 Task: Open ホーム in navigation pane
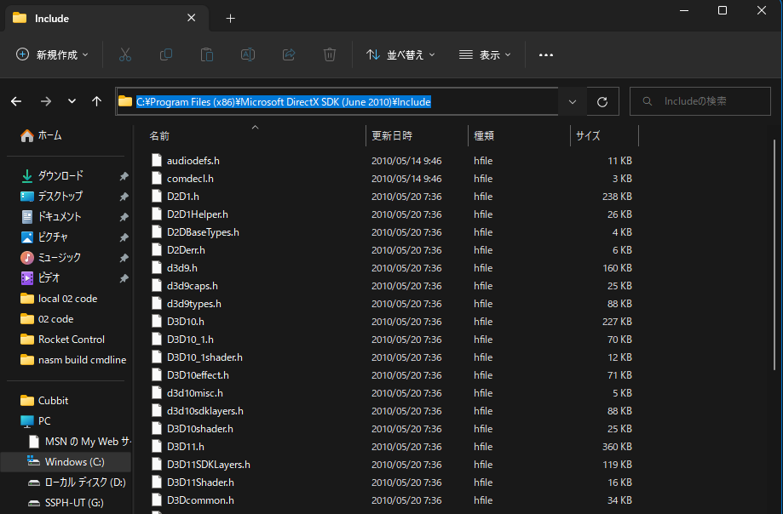point(41,135)
